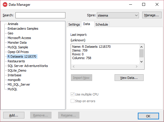This screenshot has width=164, height=122.
Task: Click the RX application logo icon
Action: [x=5, y=5]
